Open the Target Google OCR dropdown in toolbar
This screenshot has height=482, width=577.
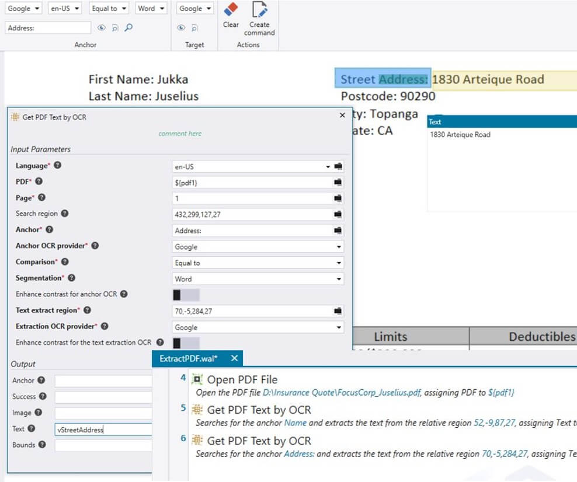pos(195,8)
